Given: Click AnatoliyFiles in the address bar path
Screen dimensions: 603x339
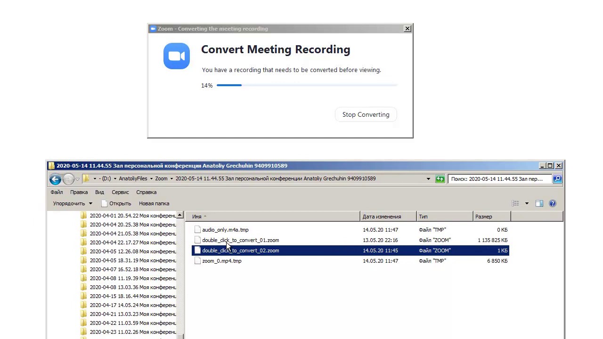Looking at the screenshot, I should point(133,179).
